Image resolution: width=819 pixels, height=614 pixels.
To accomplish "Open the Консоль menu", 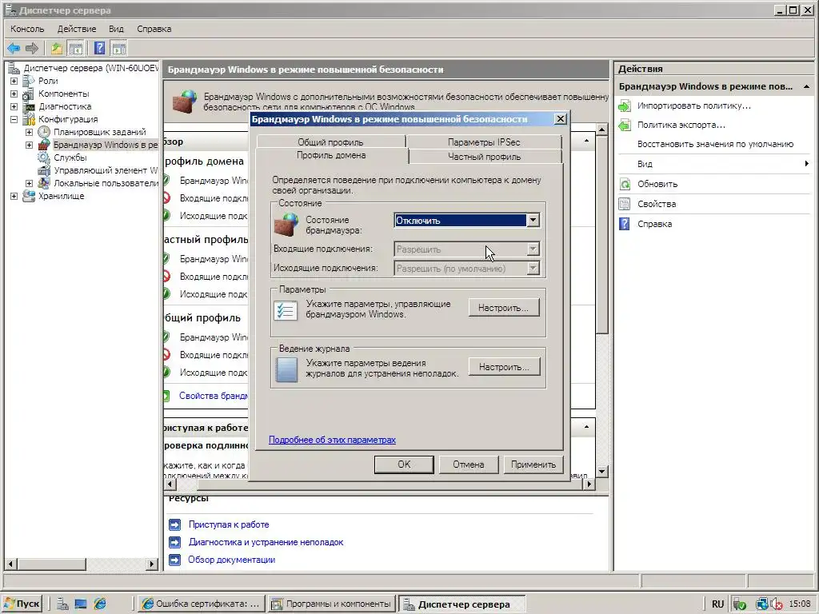I will tap(27, 30).
